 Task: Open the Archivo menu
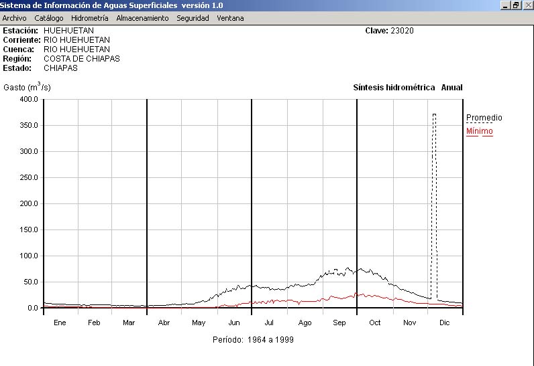coord(14,18)
